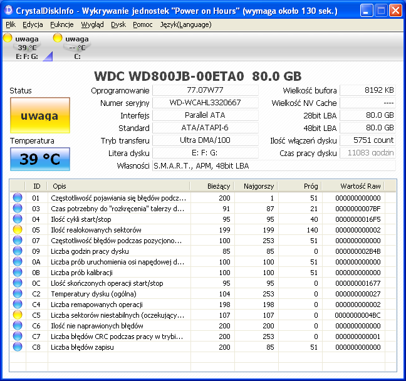
Task: Select the C: disk button
Action: tap(77, 47)
